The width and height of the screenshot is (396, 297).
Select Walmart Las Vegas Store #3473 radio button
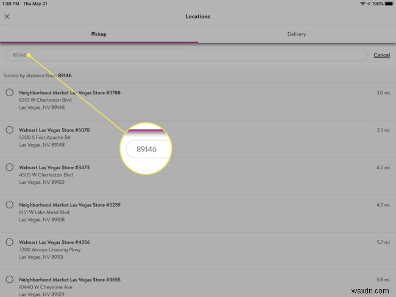(x=10, y=167)
